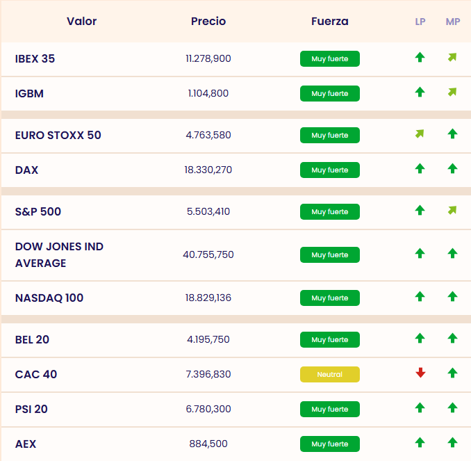
Task: Click the CAC 40 red down arrow
Action: coord(420,373)
